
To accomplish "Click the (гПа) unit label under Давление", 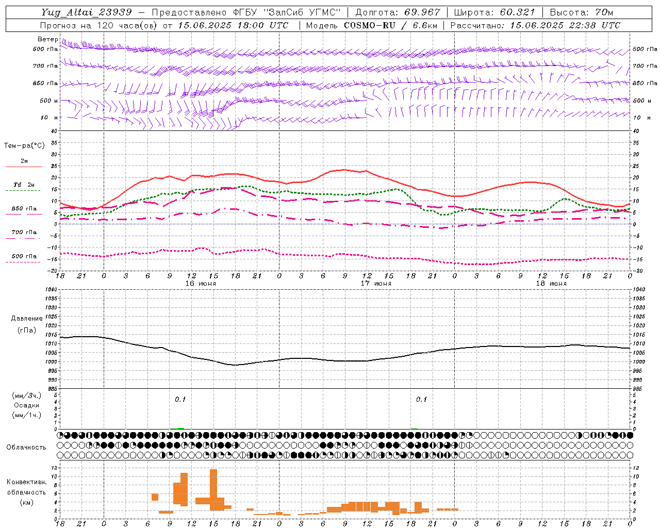I will point(27,330).
